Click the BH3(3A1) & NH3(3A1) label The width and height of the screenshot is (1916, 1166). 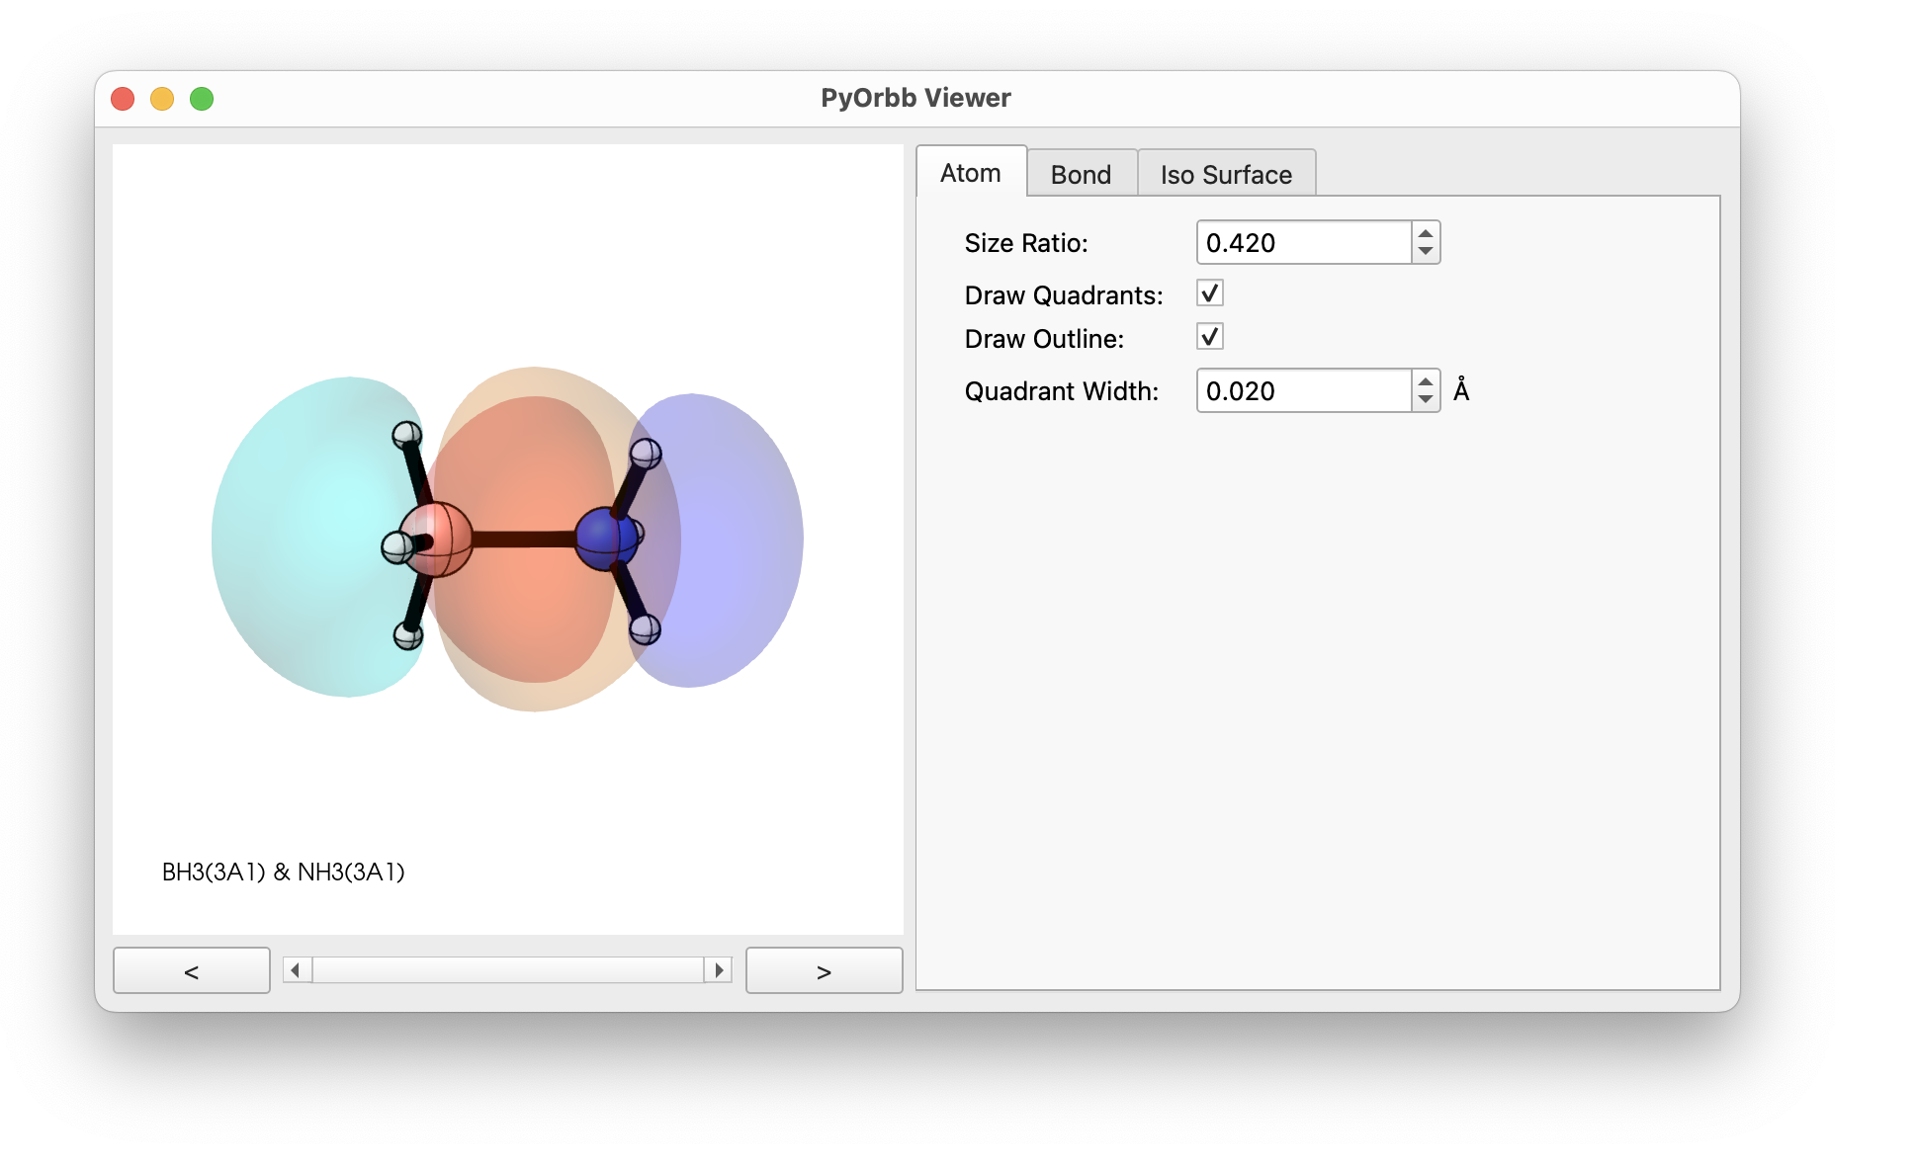click(x=284, y=872)
